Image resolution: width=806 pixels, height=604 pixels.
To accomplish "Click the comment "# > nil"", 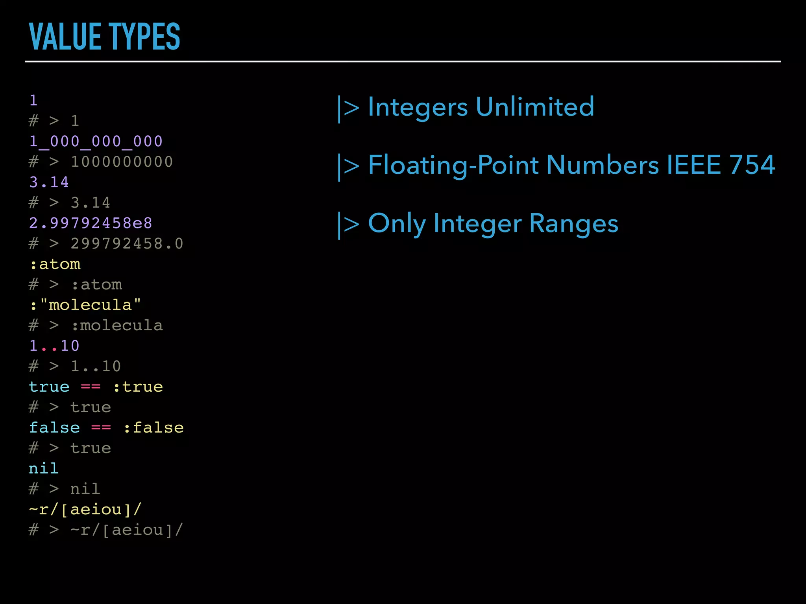I will pos(65,489).
